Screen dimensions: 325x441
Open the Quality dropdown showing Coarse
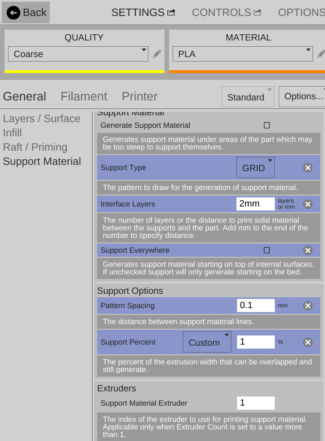tap(78, 54)
